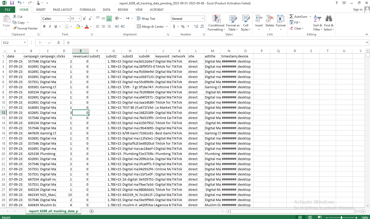Center text horizontally in cells
370x219 pixels.
click(103, 26)
